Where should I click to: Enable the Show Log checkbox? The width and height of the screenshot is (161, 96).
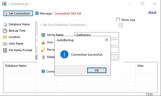pos(118,20)
